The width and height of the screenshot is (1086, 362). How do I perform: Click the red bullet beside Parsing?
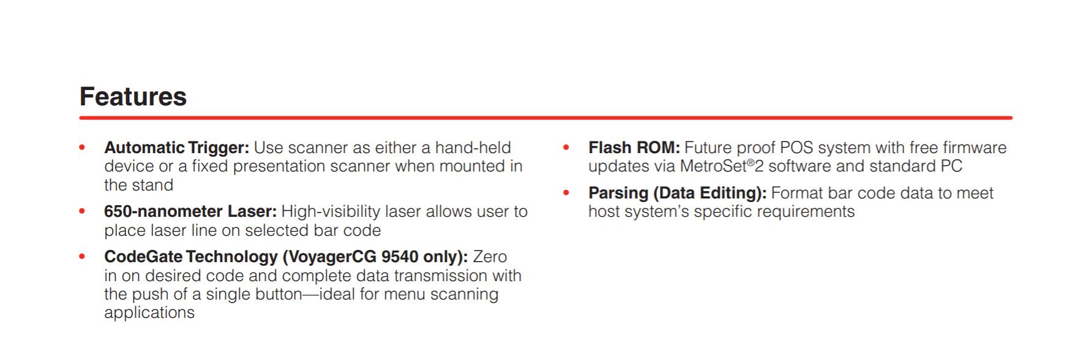click(x=566, y=193)
